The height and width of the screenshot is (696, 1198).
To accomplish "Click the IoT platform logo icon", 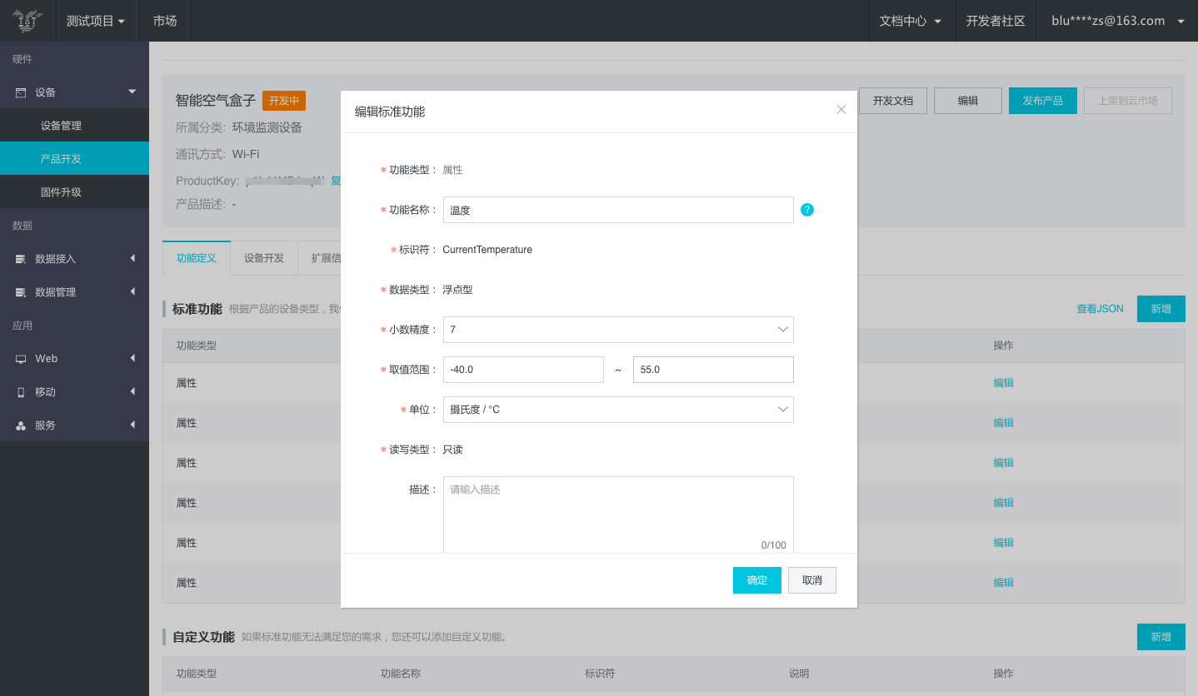I will pyautogui.click(x=27, y=21).
